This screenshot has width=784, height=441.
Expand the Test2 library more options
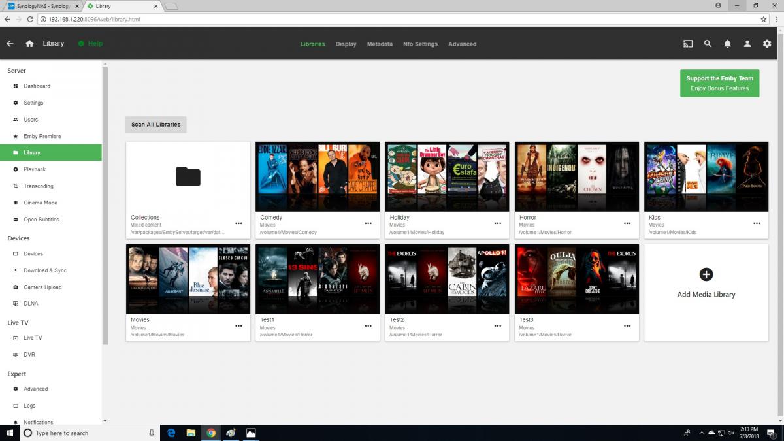coord(497,326)
